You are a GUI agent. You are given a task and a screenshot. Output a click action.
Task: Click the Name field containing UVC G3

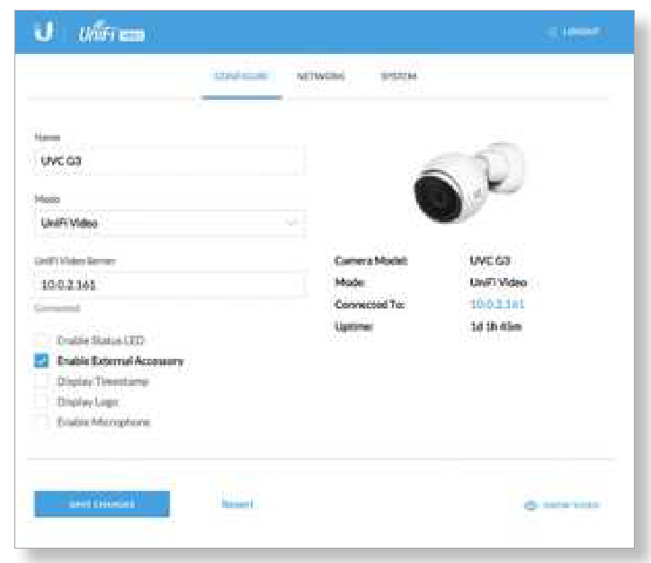[x=170, y=161]
